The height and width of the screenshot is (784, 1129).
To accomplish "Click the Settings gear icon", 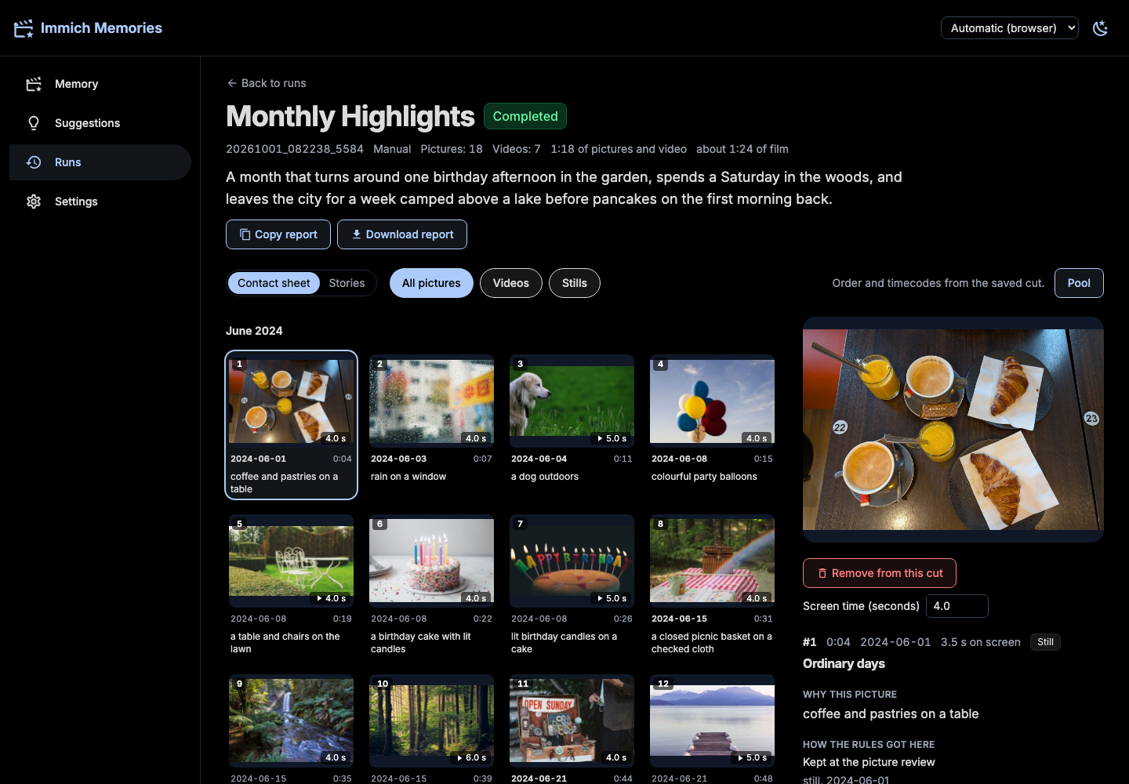I will (34, 201).
